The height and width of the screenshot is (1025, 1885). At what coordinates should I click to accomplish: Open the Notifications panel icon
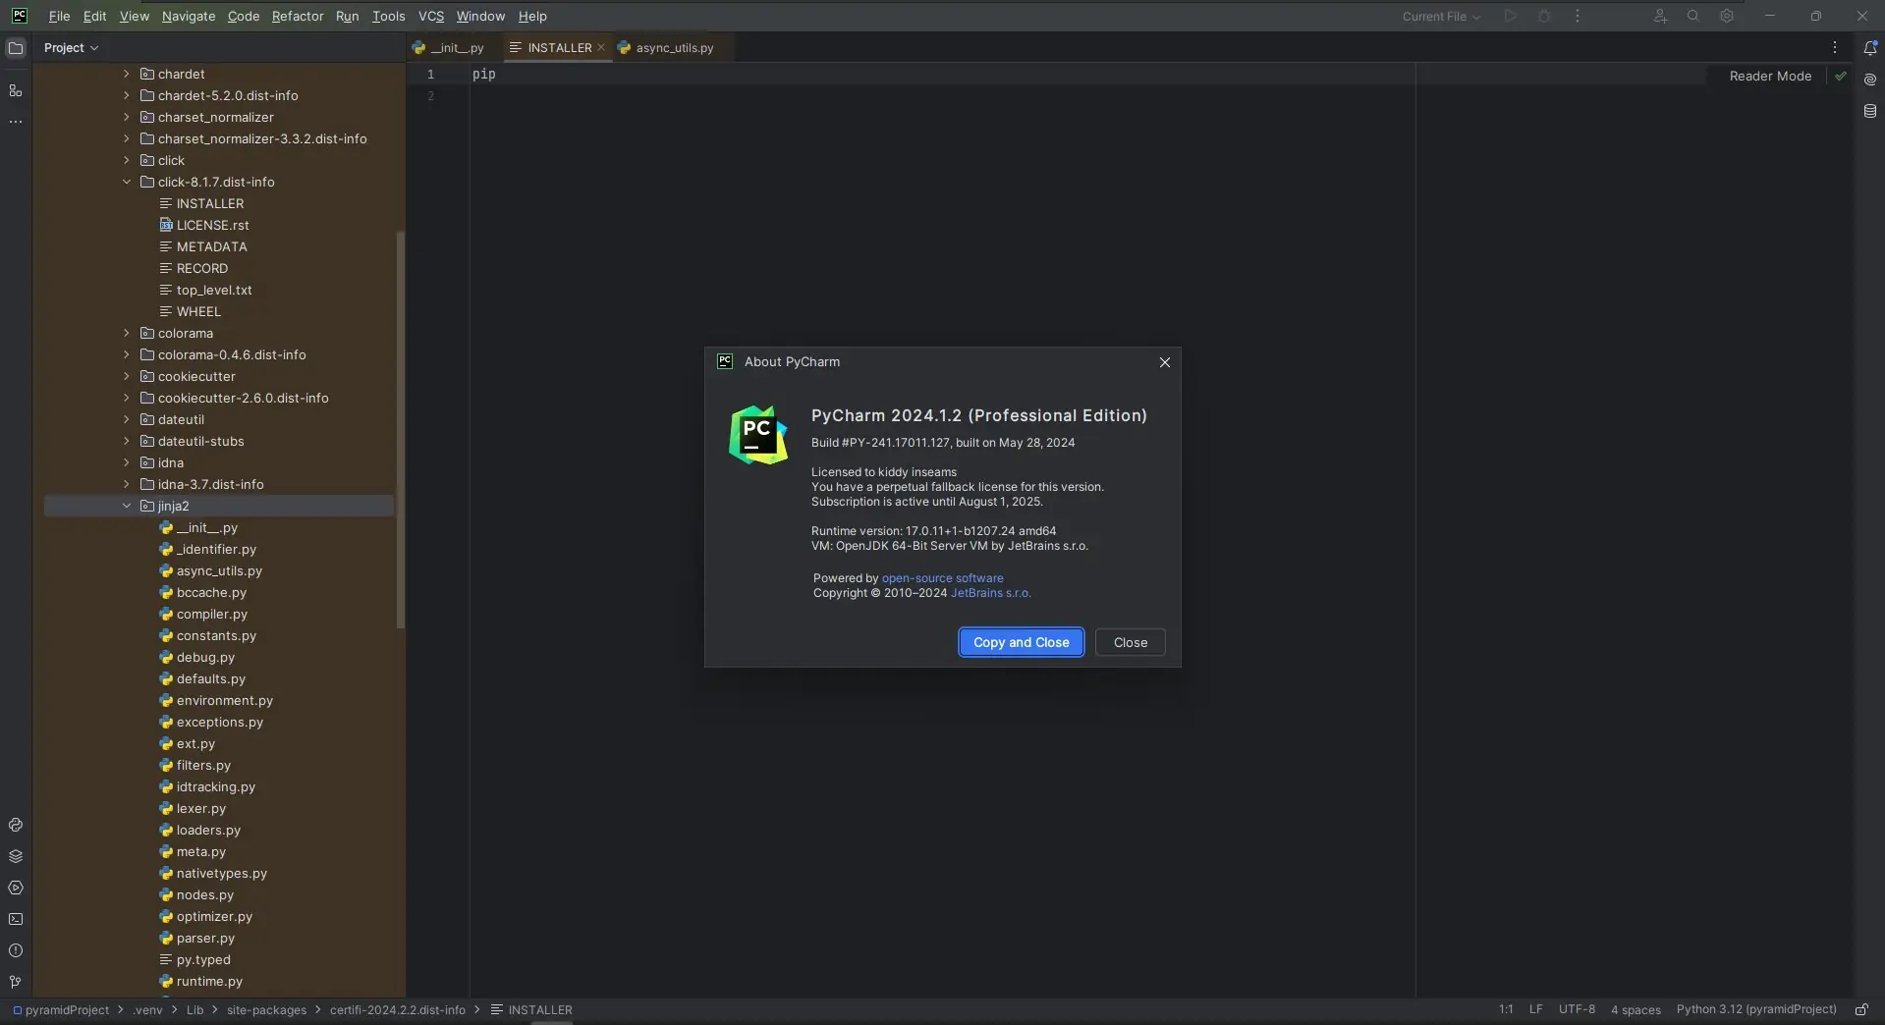1870,48
